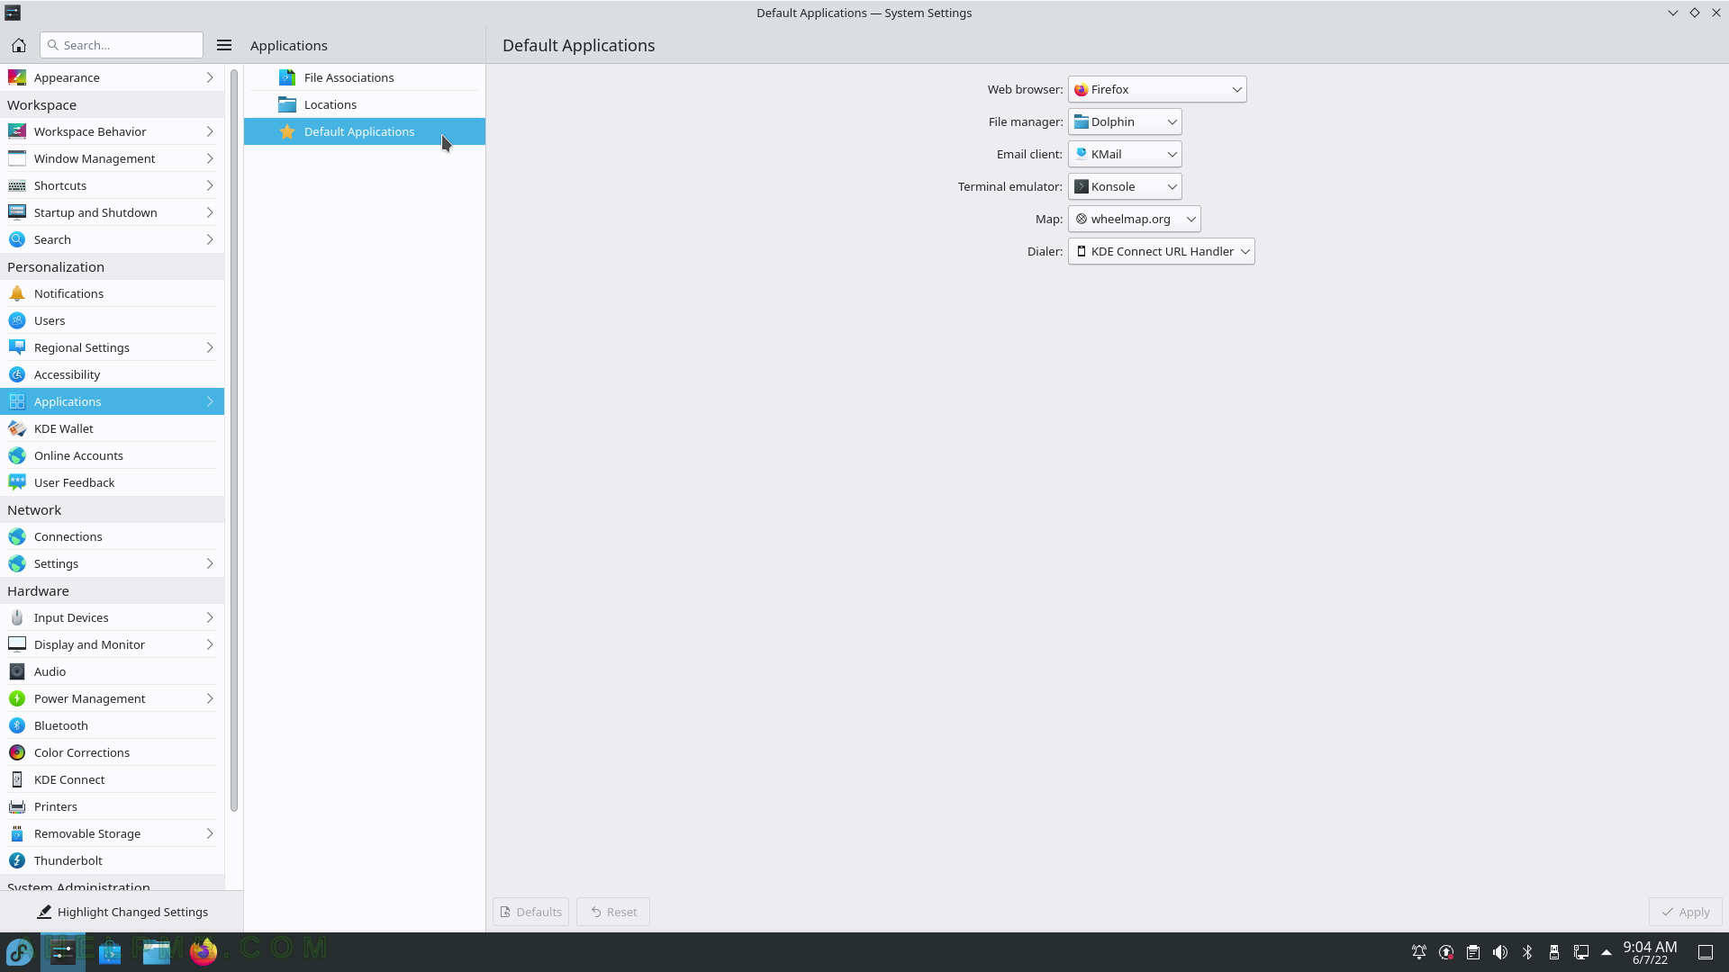Click the Printers icon

[17, 806]
